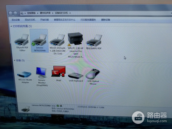This screenshot has height=129, width=172.
Task: Collapse the 设备 (5) group
Action: tap(15, 60)
